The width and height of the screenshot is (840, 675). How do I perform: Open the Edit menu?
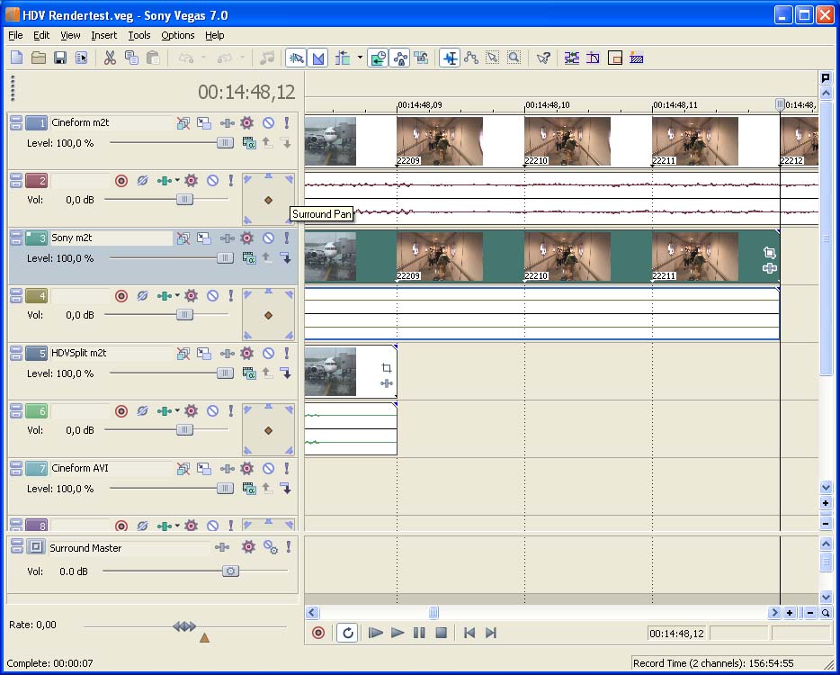41,35
